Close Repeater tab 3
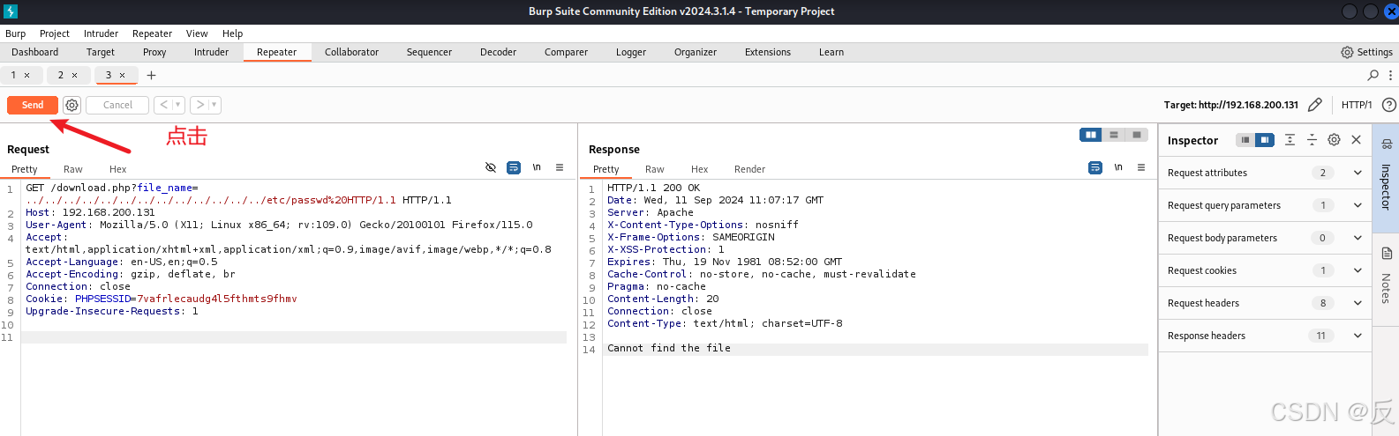This screenshot has width=1399, height=436. 122,75
